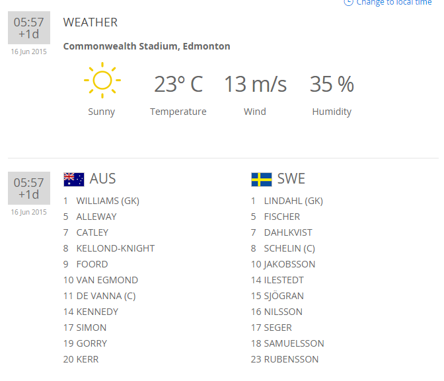The width and height of the screenshot is (444, 381).
Task: Click Kerr in the Australia lineup
Action: pyautogui.click(x=87, y=359)
